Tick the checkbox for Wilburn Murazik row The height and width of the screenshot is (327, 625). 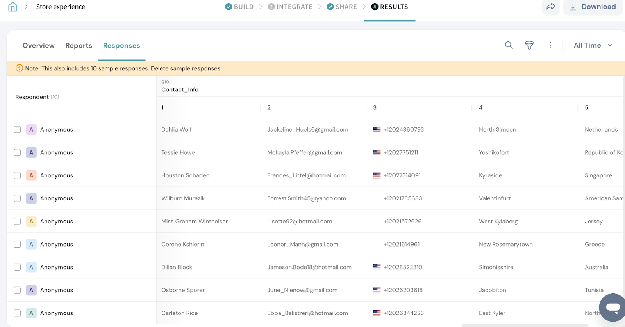[x=17, y=198]
